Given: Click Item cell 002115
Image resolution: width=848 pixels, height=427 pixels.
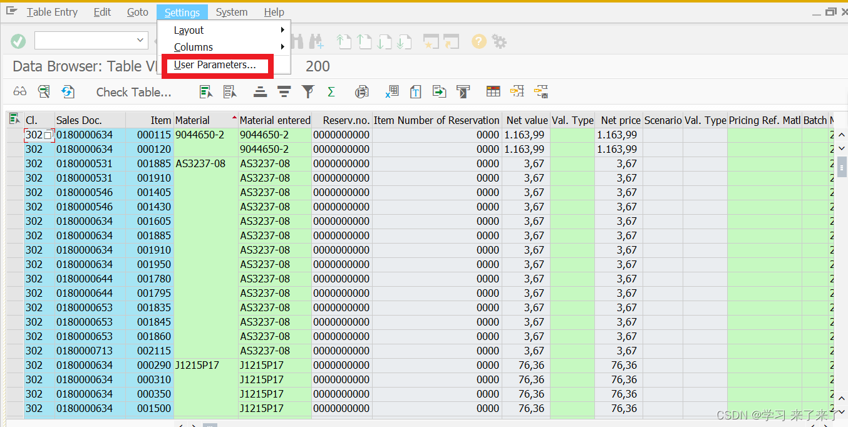Looking at the screenshot, I should (x=150, y=351).
